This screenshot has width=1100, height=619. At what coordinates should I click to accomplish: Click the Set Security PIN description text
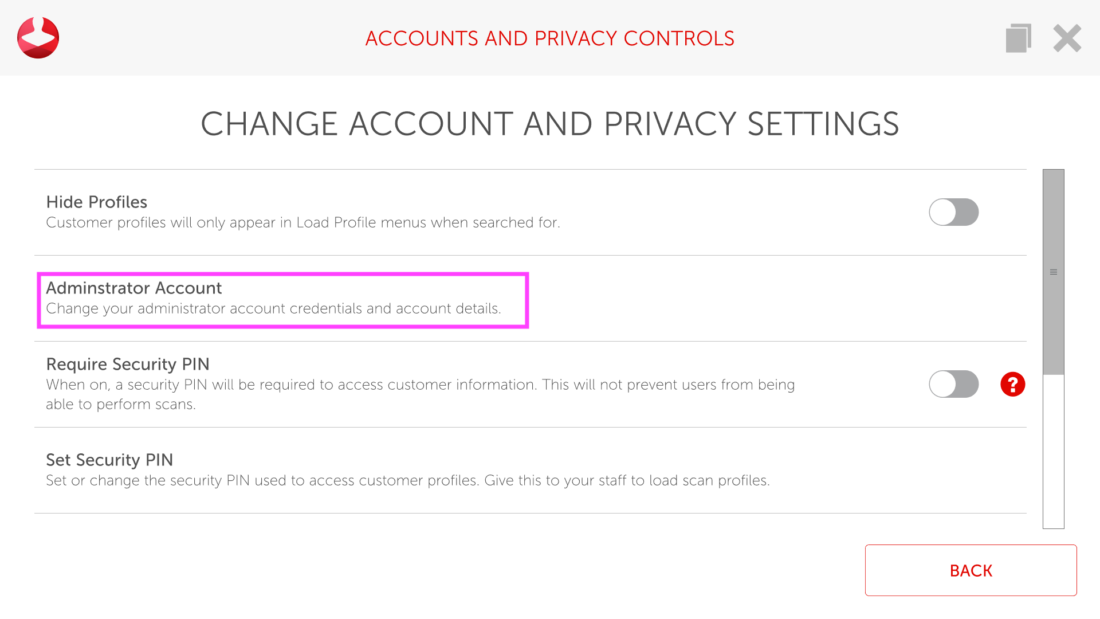407,480
